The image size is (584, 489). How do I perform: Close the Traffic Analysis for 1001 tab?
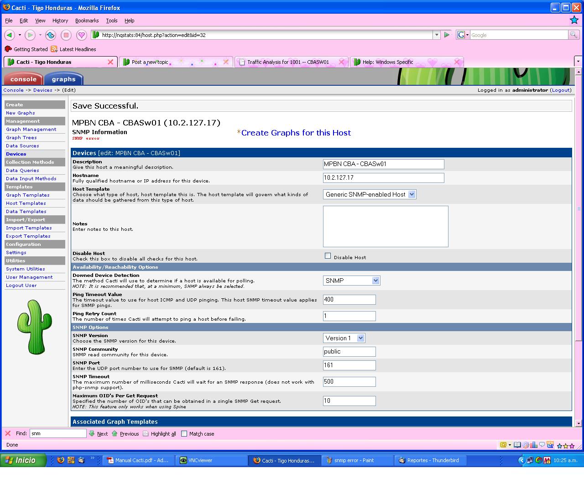(x=341, y=62)
